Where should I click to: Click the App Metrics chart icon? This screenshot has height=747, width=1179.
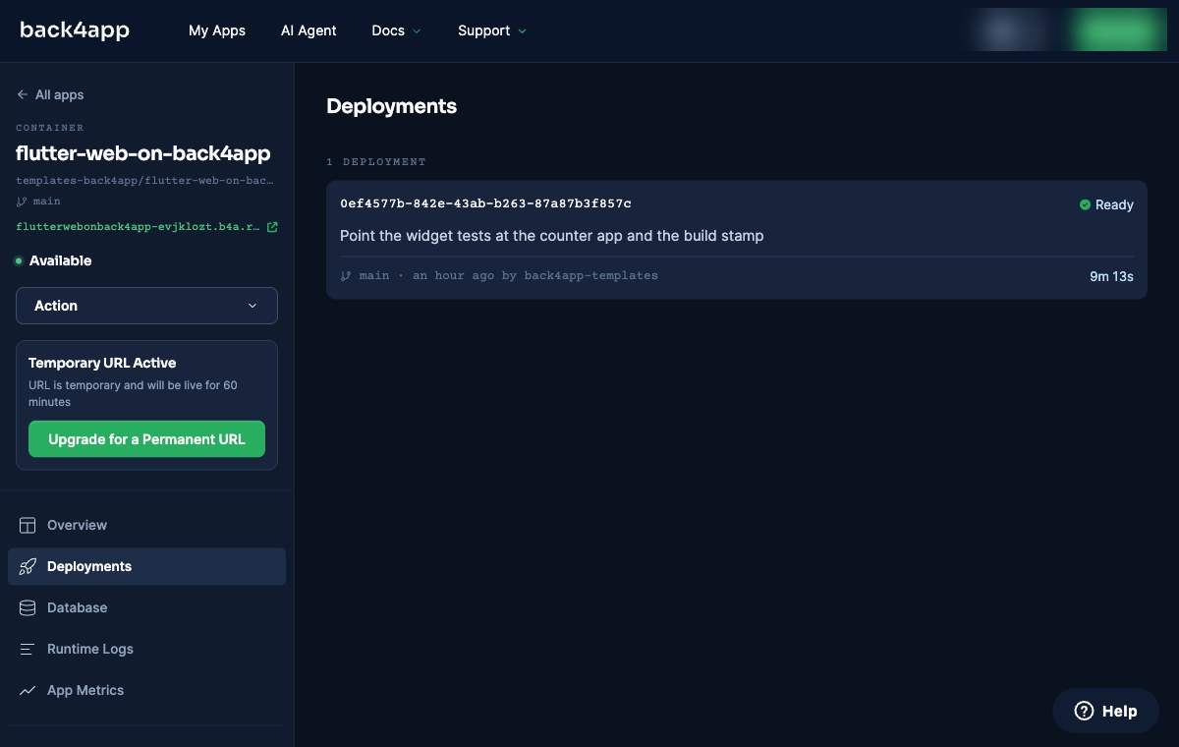tap(28, 690)
